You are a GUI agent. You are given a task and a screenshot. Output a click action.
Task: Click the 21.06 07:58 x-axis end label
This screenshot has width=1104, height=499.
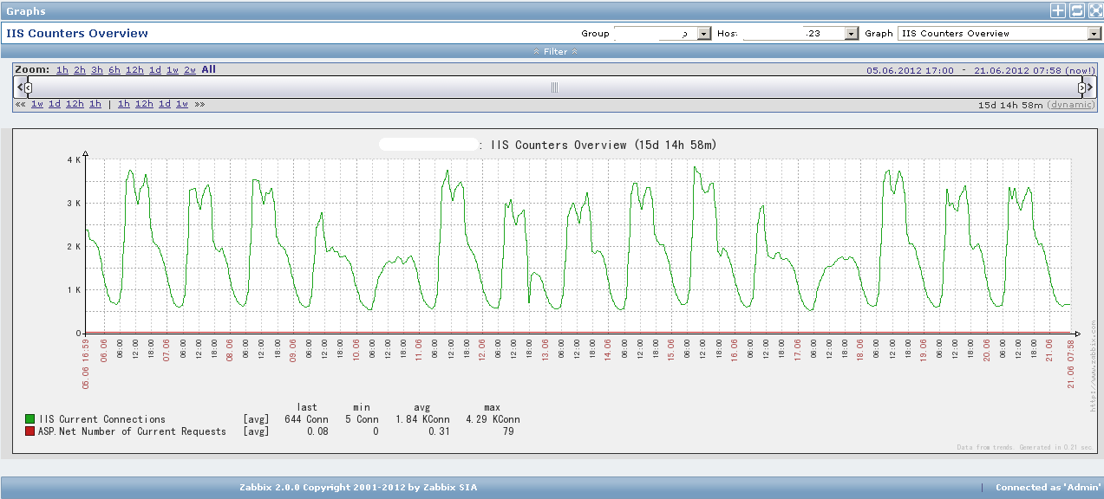click(x=1069, y=364)
